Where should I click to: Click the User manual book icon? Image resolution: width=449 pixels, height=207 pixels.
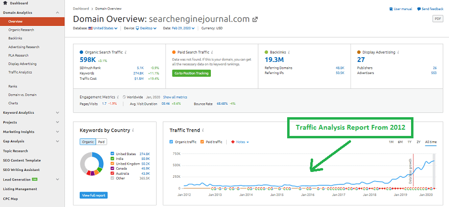pos(391,9)
